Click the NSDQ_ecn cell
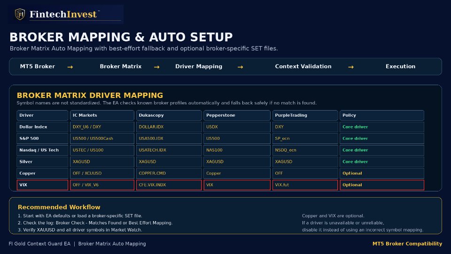The height and width of the screenshot is (254, 451). tap(305, 150)
